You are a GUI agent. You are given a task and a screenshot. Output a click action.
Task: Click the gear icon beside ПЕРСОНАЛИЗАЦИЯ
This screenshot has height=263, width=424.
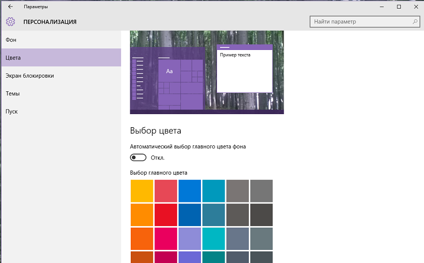11,22
